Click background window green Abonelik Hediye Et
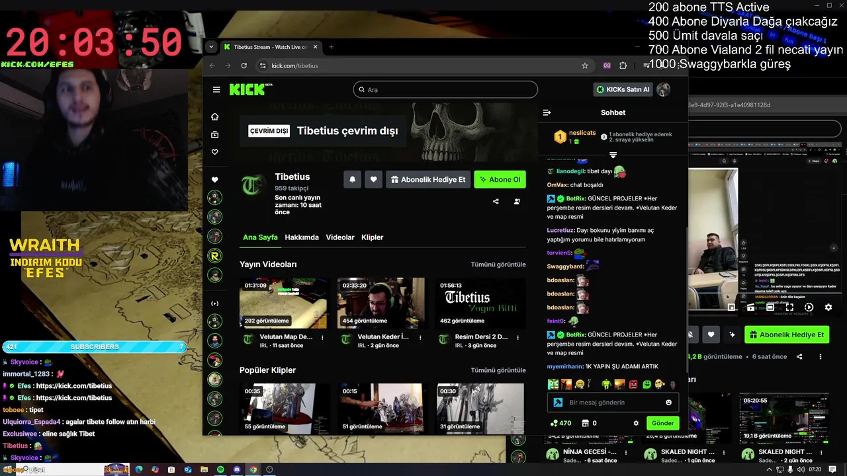 pos(787,335)
